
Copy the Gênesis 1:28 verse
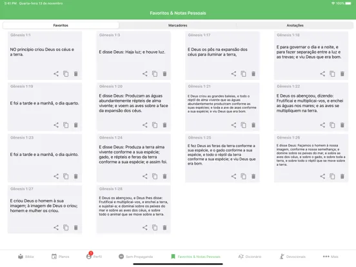[x=155, y=228]
